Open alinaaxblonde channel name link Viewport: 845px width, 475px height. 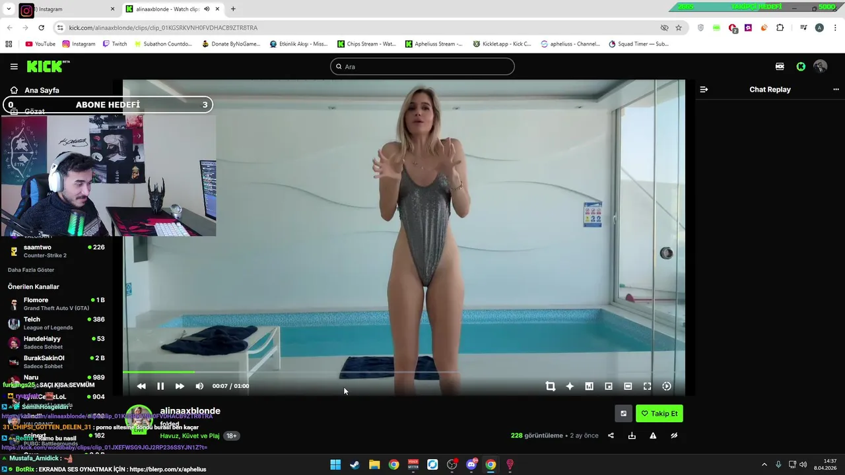pyautogui.click(x=190, y=411)
